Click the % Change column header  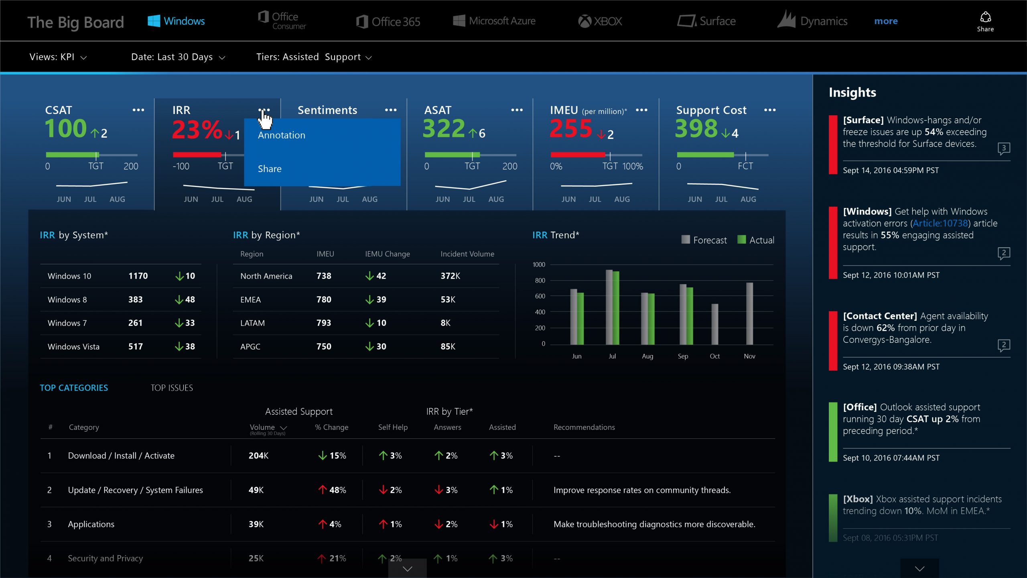click(331, 427)
